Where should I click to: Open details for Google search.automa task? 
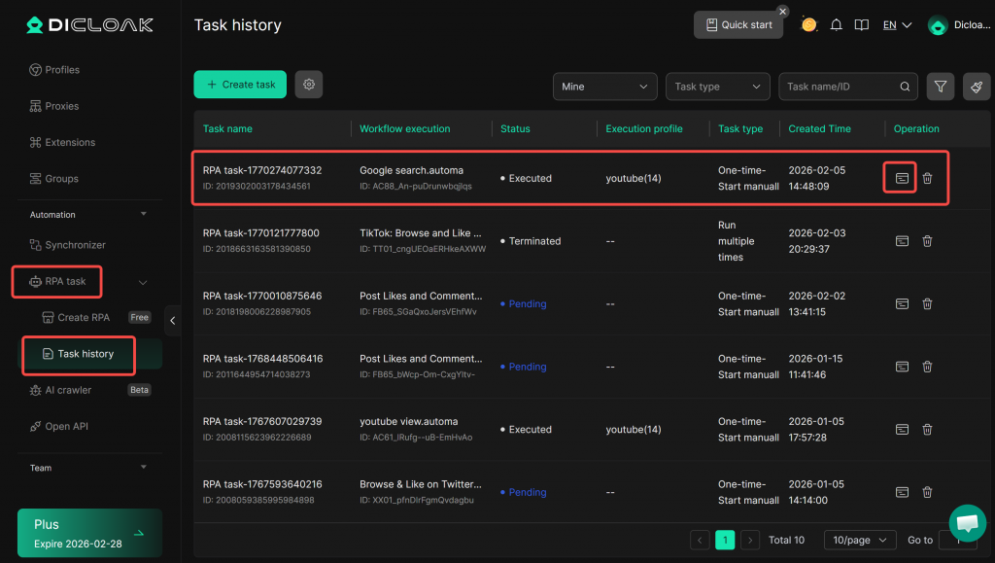(x=902, y=178)
